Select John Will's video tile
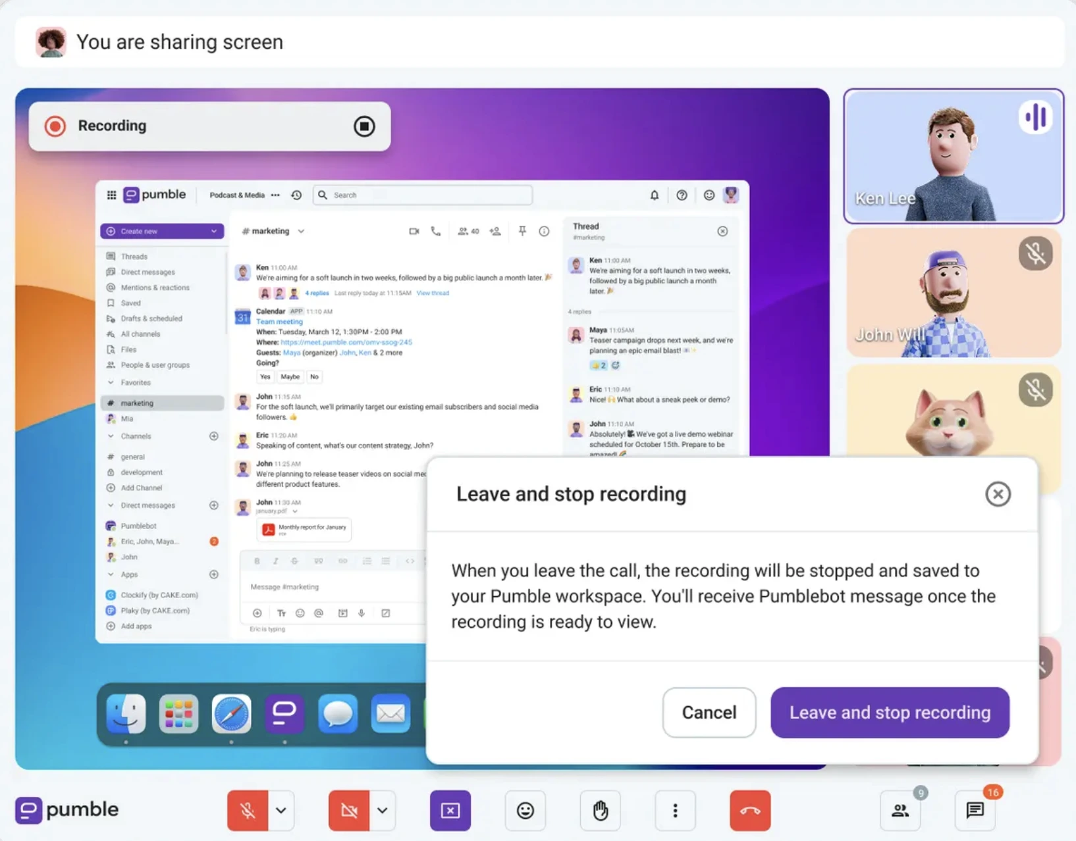This screenshot has width=1076, height=841. (x=954, y=293)
